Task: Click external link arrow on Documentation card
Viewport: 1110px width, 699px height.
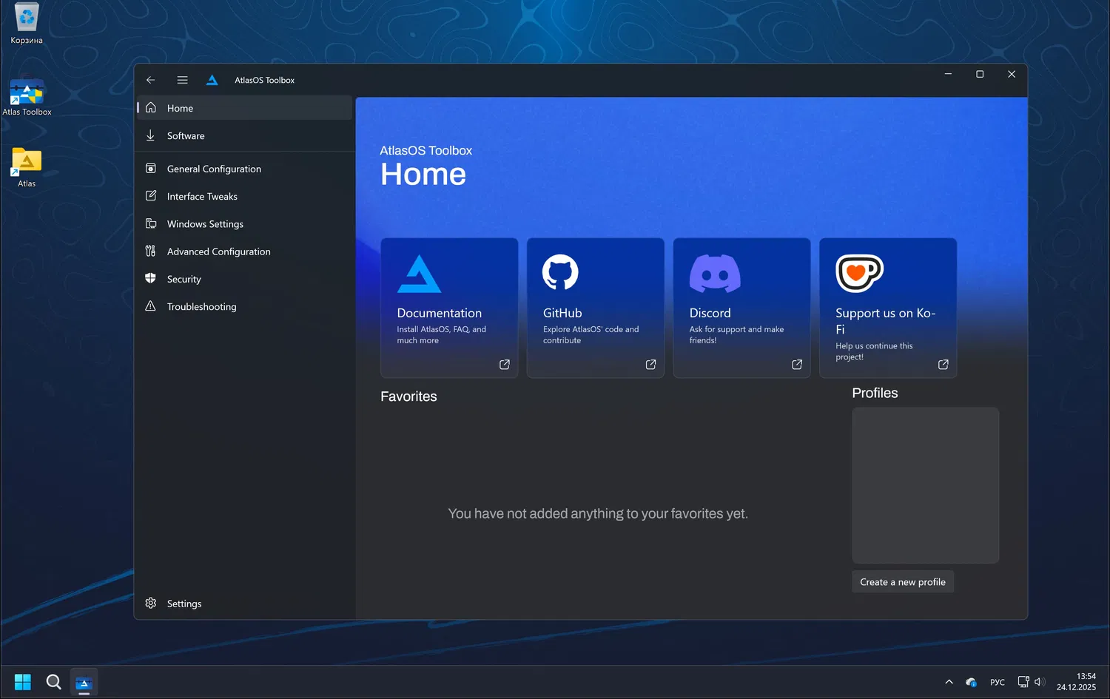Action: coord(505,365)
